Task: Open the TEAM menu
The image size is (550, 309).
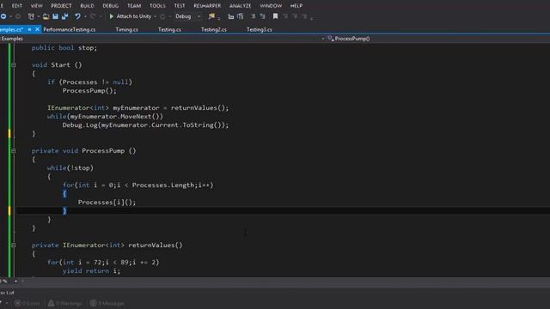Action: click(134, 6)
